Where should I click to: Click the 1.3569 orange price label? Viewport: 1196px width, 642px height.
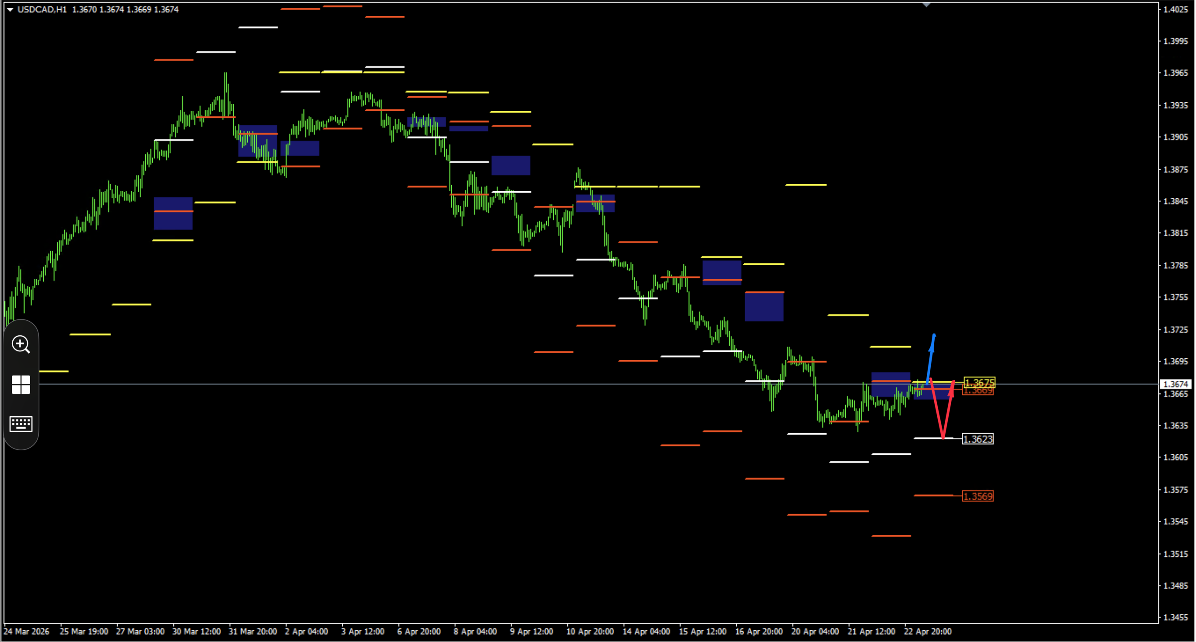(977, 496)
